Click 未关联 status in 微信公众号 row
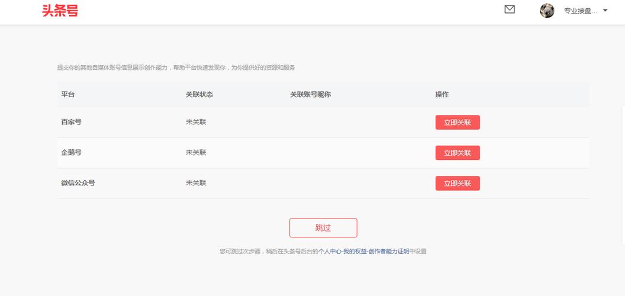625x296 pixels. (196, 183)
